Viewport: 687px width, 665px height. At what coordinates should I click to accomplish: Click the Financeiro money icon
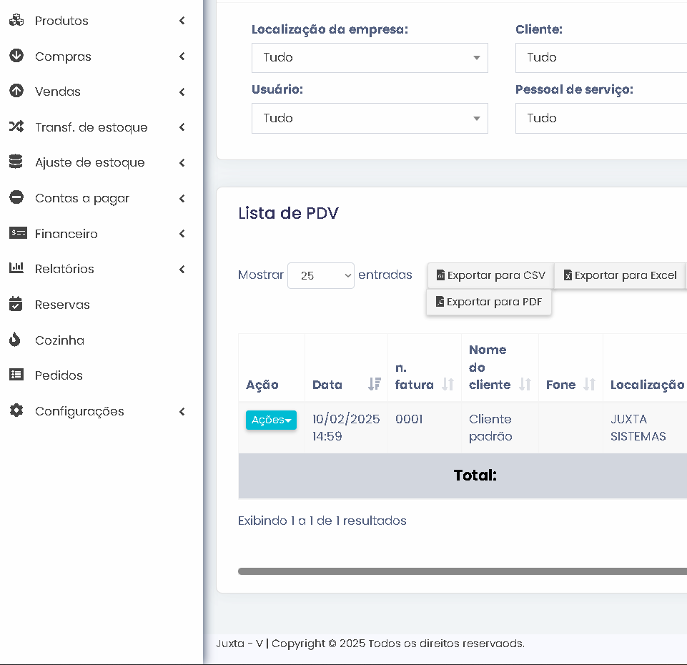[x=17, y=234]
